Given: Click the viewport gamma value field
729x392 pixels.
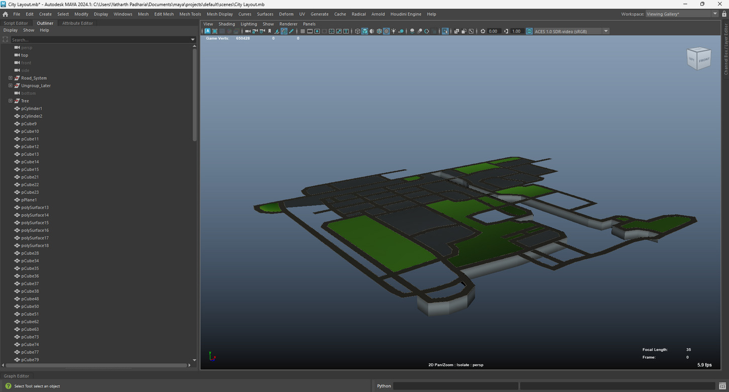Looking at the screenshot, I should click(x=516, y=31).
